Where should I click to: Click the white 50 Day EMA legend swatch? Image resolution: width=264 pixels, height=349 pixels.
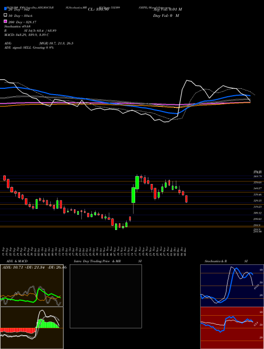click(5, 15)
